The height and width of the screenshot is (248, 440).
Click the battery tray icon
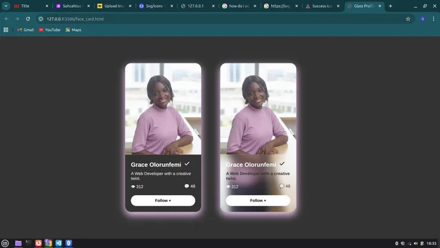point(422,243)
